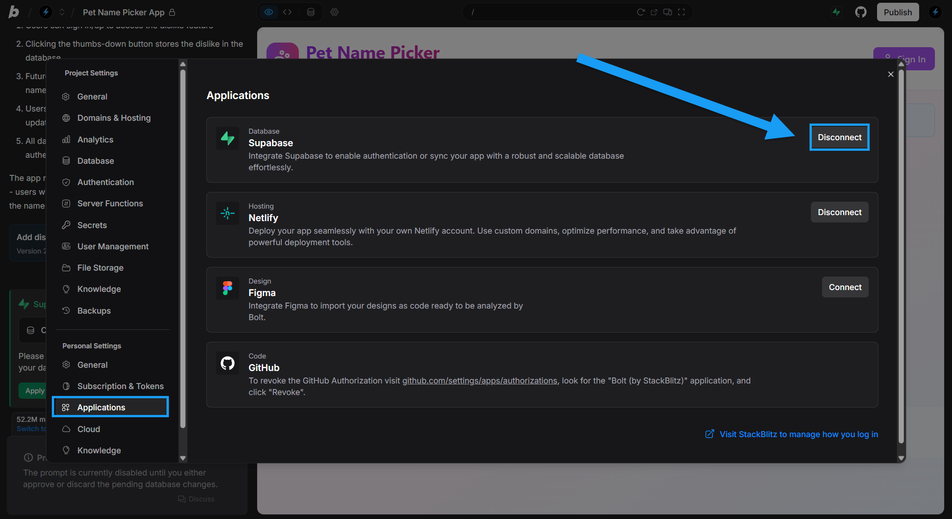Open the database view icon
Image resolution: width=952 pixels, height=519 pixels.
coord(311,12)
